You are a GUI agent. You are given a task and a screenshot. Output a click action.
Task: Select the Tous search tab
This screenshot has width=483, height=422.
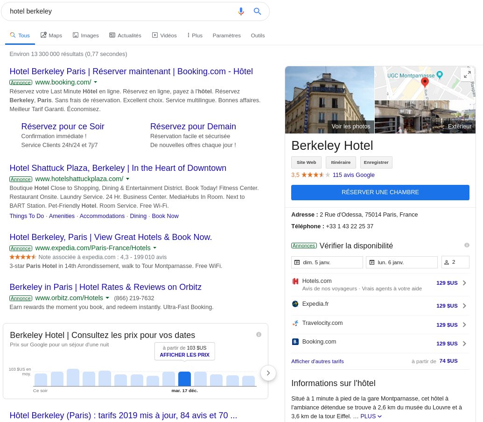pyautogui.click(x=20, y=35)
